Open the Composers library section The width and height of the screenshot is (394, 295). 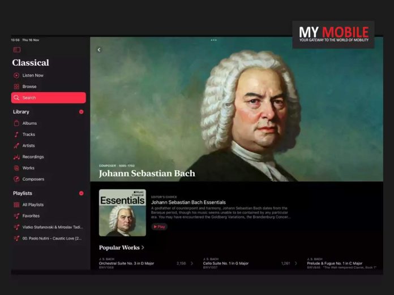[x=33, y=179]
